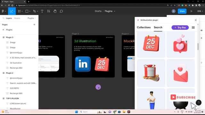Show system tray hidden icons
Screen dimensions: 205x115
(x=175, y=112)
